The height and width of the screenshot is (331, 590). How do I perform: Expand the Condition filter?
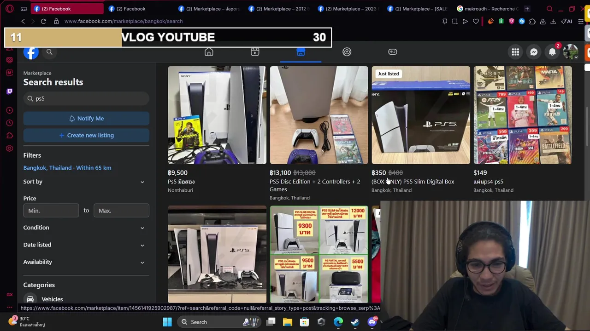[x=86, y=228]
